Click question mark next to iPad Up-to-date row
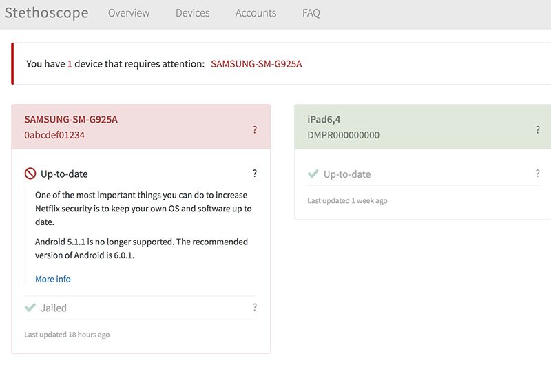 click(x=538, y=173)
